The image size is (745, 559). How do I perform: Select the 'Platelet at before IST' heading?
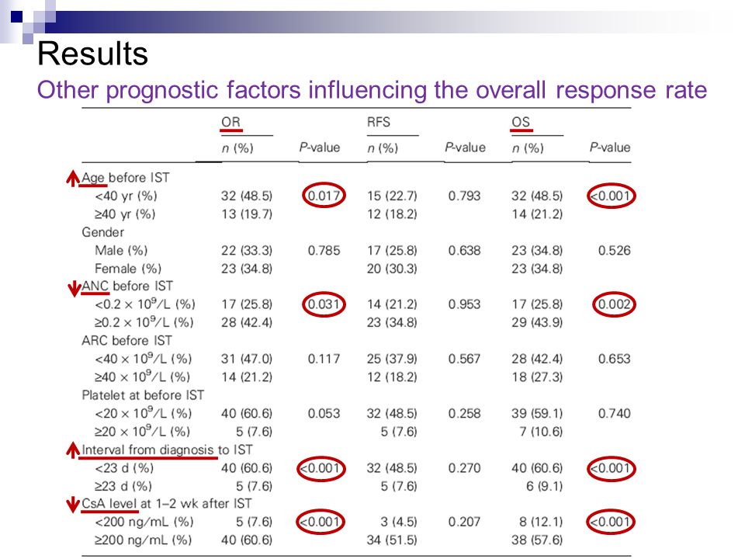pyautogui.click(x=143, y=395)
